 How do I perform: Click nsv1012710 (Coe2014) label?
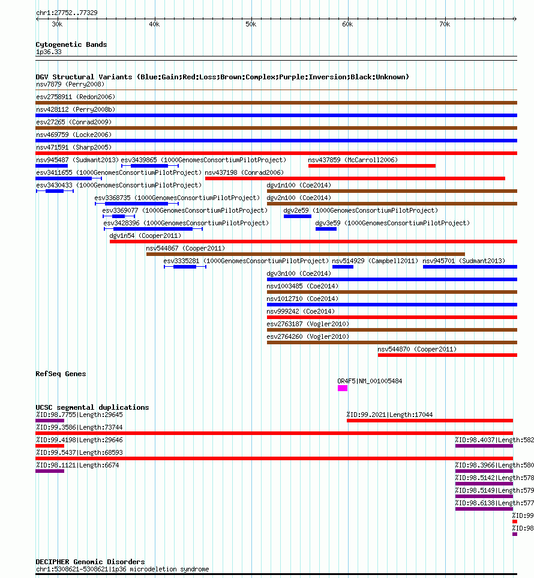(302, 299)
